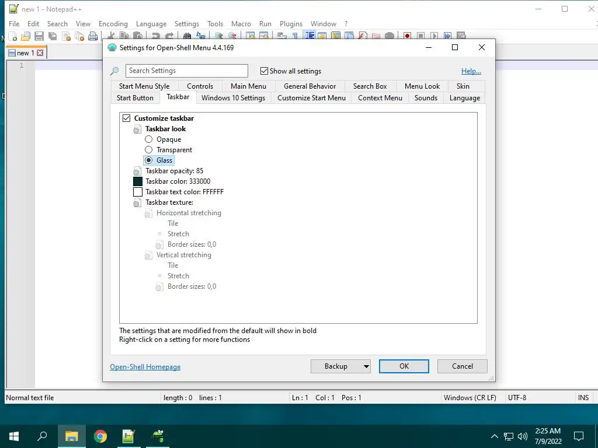Click the Print icon in Notepad++ toolbar

coord(93,37)
